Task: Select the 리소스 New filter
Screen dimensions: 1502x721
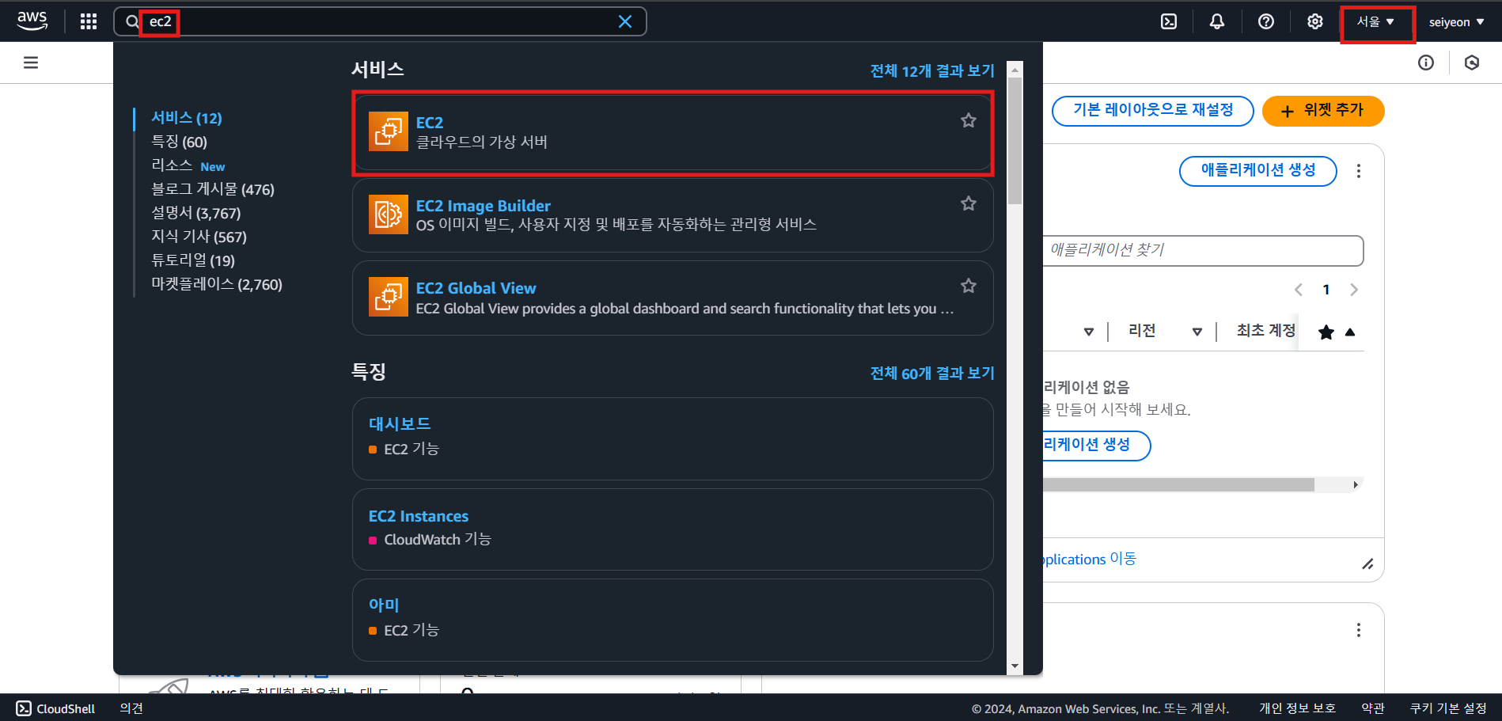Action: coord(188,165)
